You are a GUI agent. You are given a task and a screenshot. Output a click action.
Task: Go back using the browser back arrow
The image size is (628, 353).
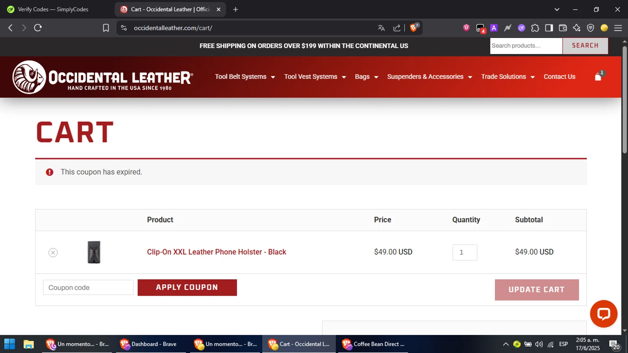click(x=10, y=28)
